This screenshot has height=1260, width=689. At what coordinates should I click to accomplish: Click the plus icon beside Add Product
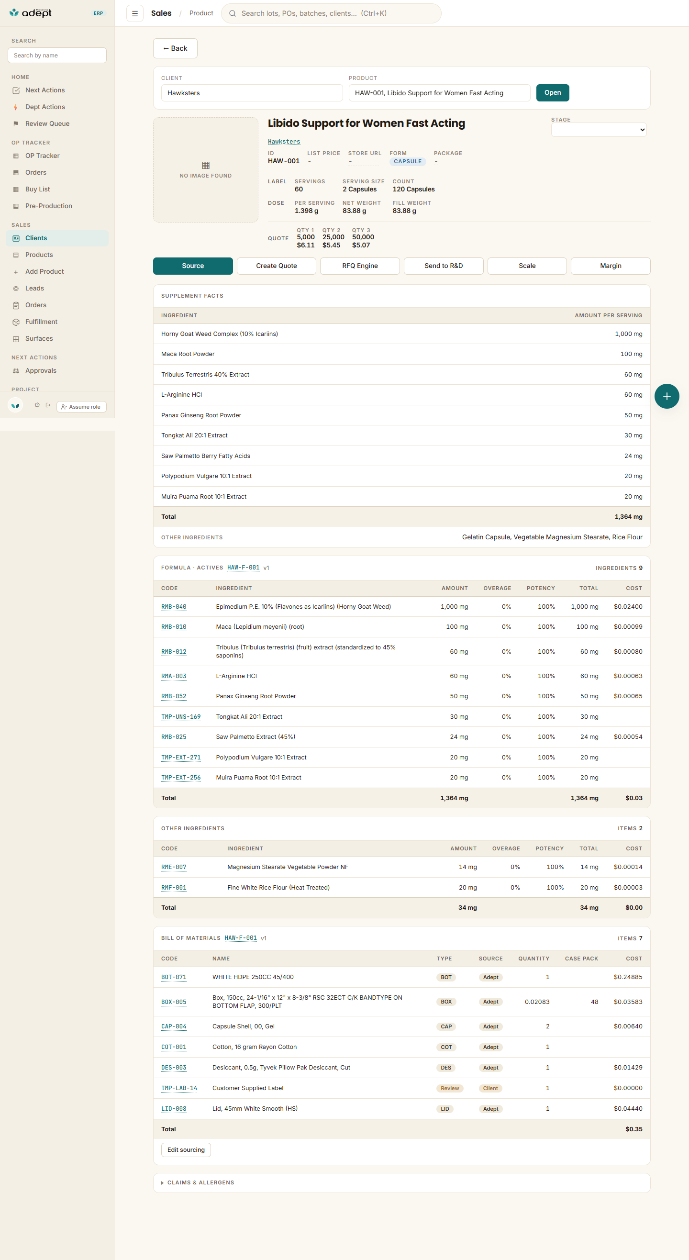(x=16, y=272)
